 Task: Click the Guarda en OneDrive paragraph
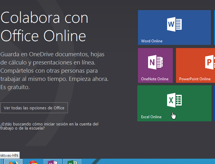click(x=54, y=71)
